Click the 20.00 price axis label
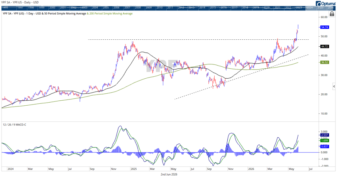 [324, 95]
